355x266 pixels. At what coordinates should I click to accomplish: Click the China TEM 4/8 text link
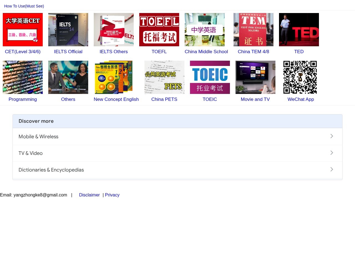coord(253,52)
